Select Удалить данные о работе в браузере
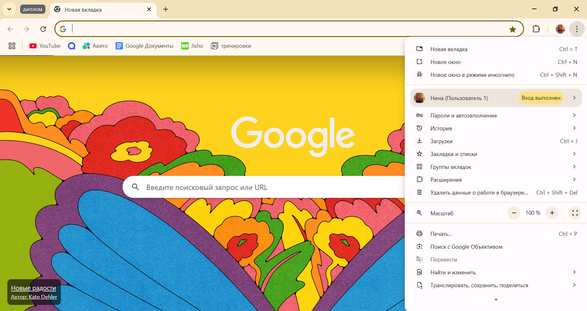Image resolution: width=587 pixels, height=311 pixels. coord(496,192)
